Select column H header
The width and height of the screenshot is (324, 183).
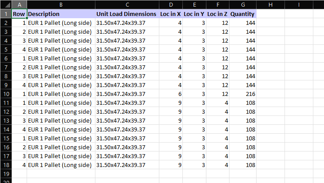[270, 4]
